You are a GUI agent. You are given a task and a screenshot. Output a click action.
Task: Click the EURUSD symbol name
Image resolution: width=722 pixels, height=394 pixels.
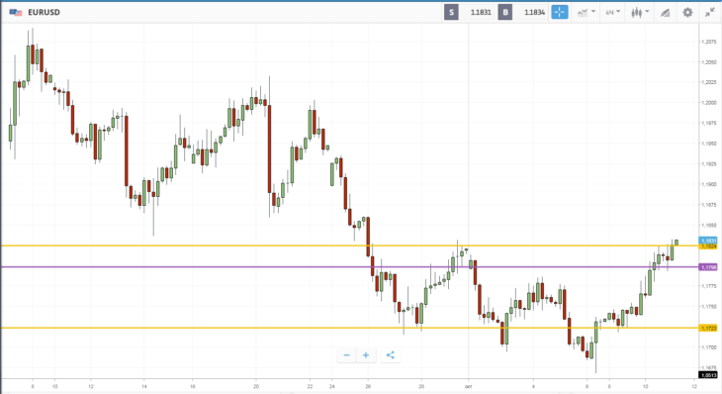(44, 13)
